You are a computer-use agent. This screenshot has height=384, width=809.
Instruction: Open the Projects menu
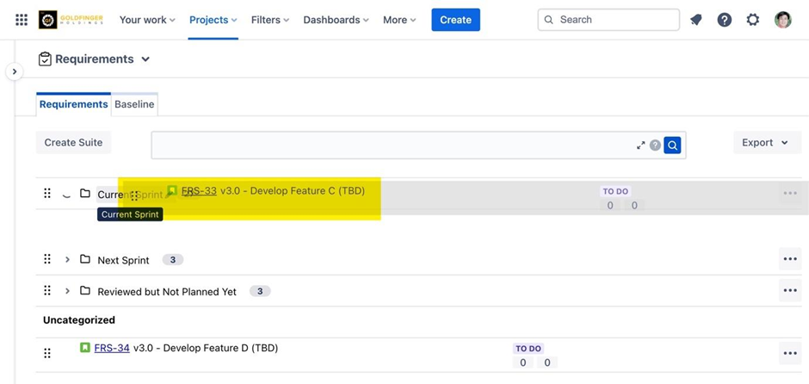pyautogui.click(x=213, y=20)
